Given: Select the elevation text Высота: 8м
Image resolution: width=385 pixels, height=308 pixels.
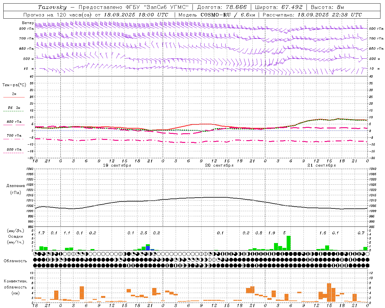Looking at the screenshot, I should pos(327,7).
